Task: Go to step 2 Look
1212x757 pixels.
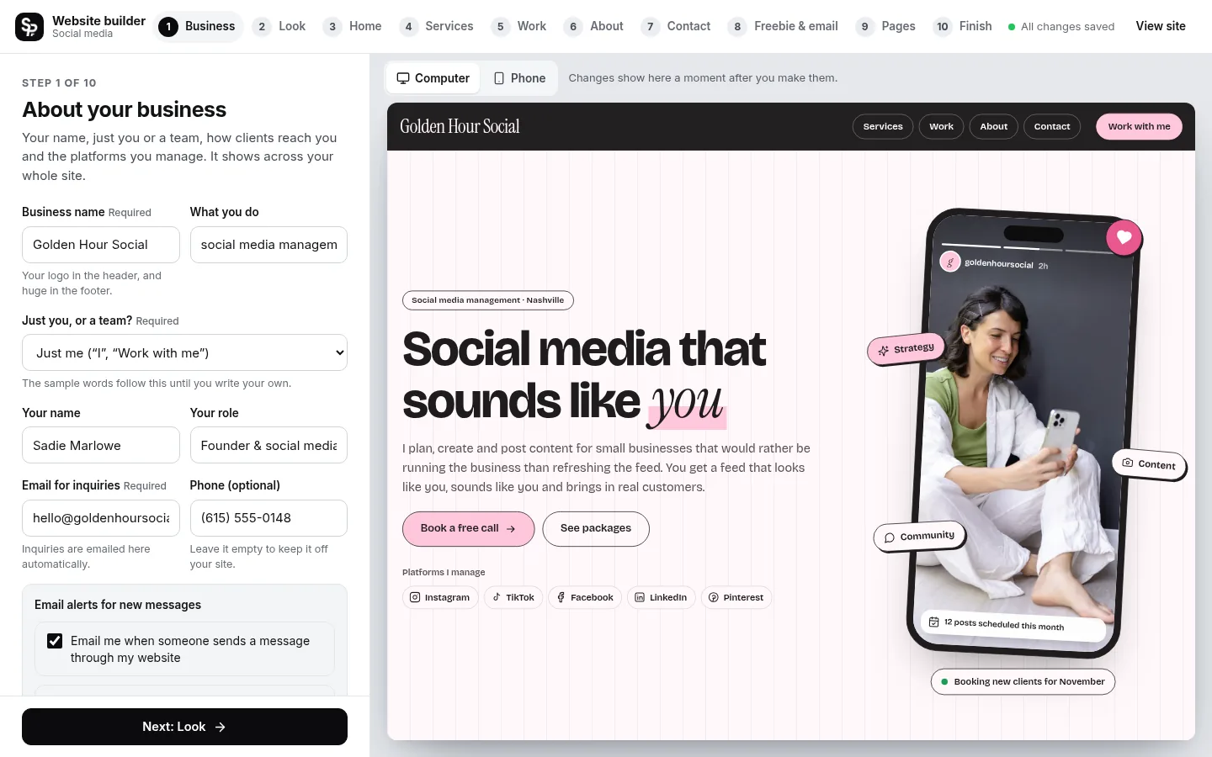Action: [279, 27]
